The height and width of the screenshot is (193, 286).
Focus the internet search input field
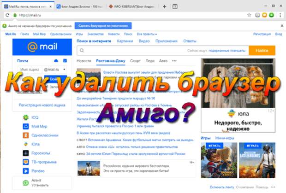point(163,50)
